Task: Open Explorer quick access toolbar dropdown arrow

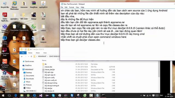Action: [31, 50]
